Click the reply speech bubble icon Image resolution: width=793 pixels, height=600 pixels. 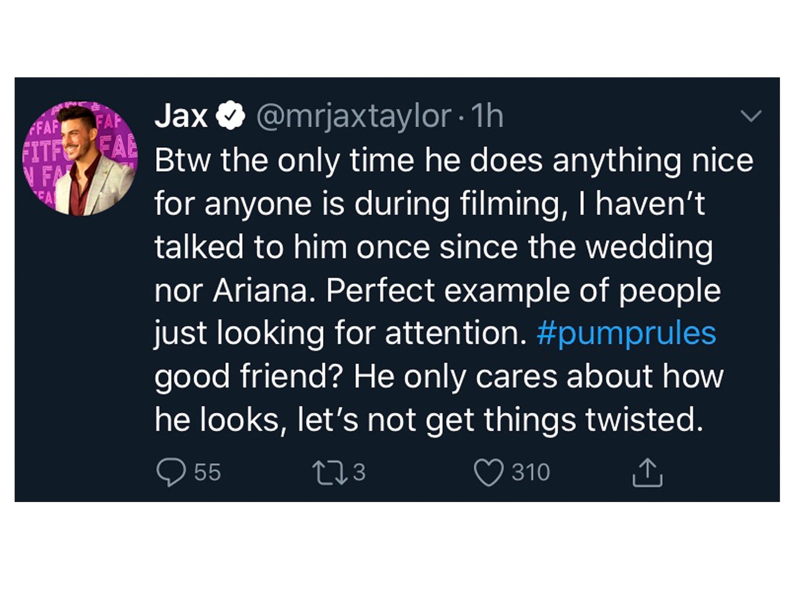(x=171, y=472)
